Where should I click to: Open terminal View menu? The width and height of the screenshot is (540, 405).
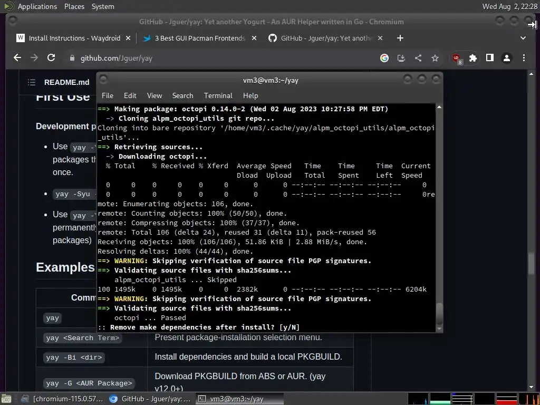(x=155, y=95)
